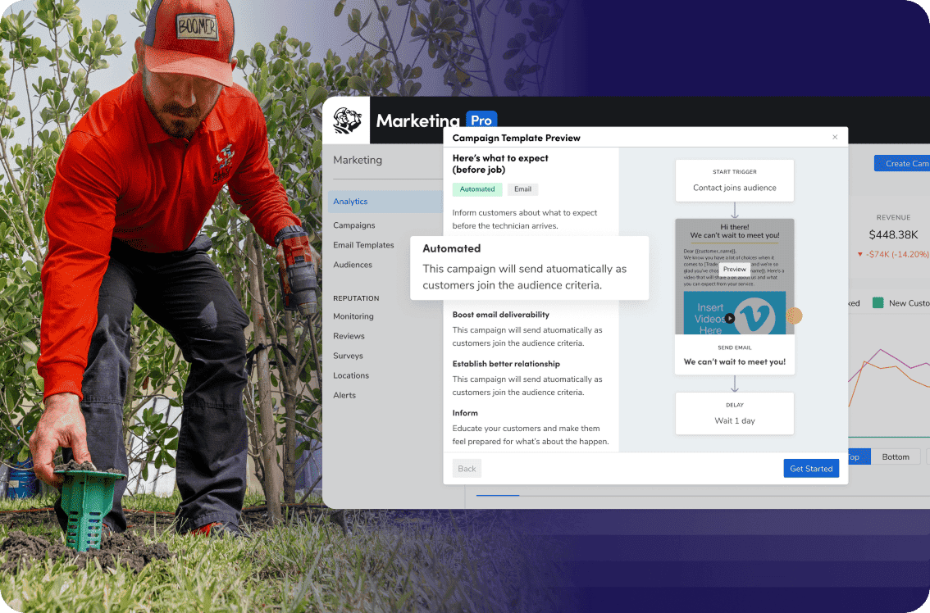930x613 pixels.
Task: Click the REPUTATION section label
Action: pos(356,298)
